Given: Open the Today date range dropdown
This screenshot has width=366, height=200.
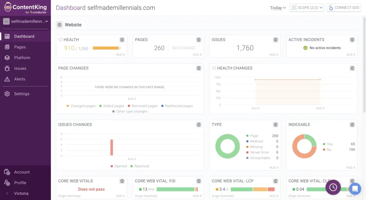Looking at the screenshot, I should (x=278, y=8).
